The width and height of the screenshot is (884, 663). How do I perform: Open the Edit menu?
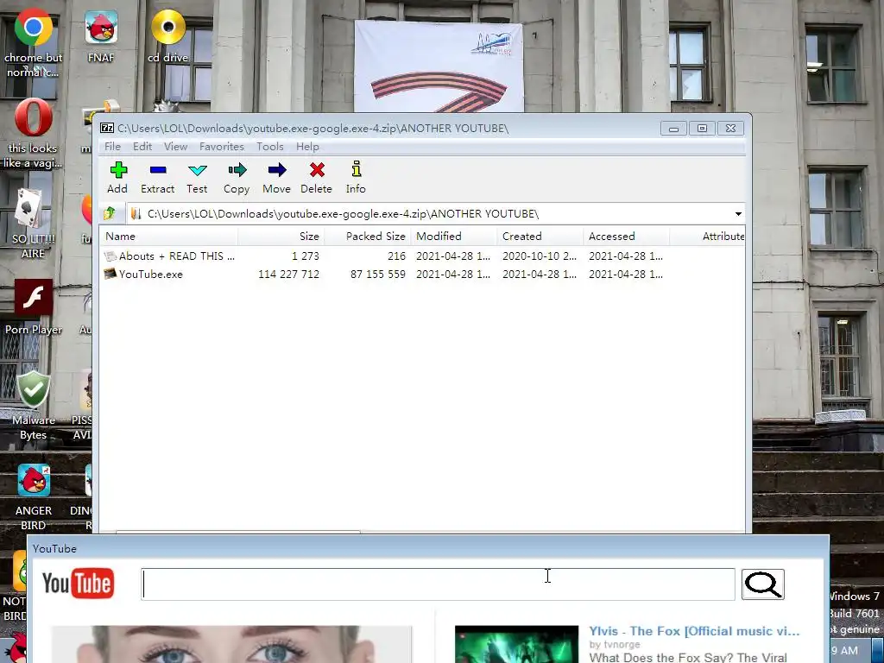point(142,147)
